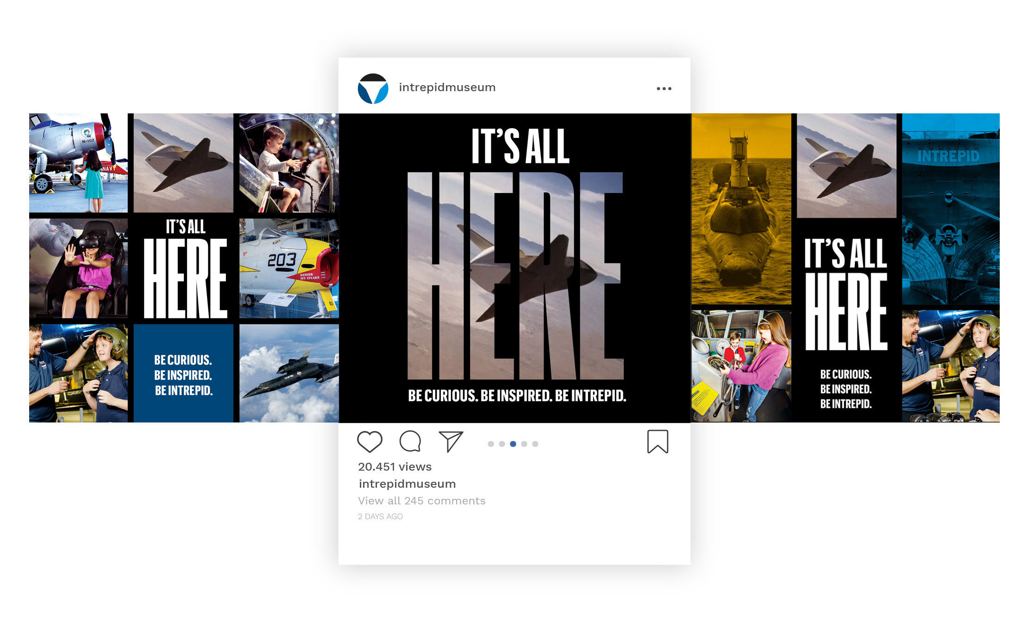Click View all 245 comments
Screen dimensions: 1028x621
point(421,501)
